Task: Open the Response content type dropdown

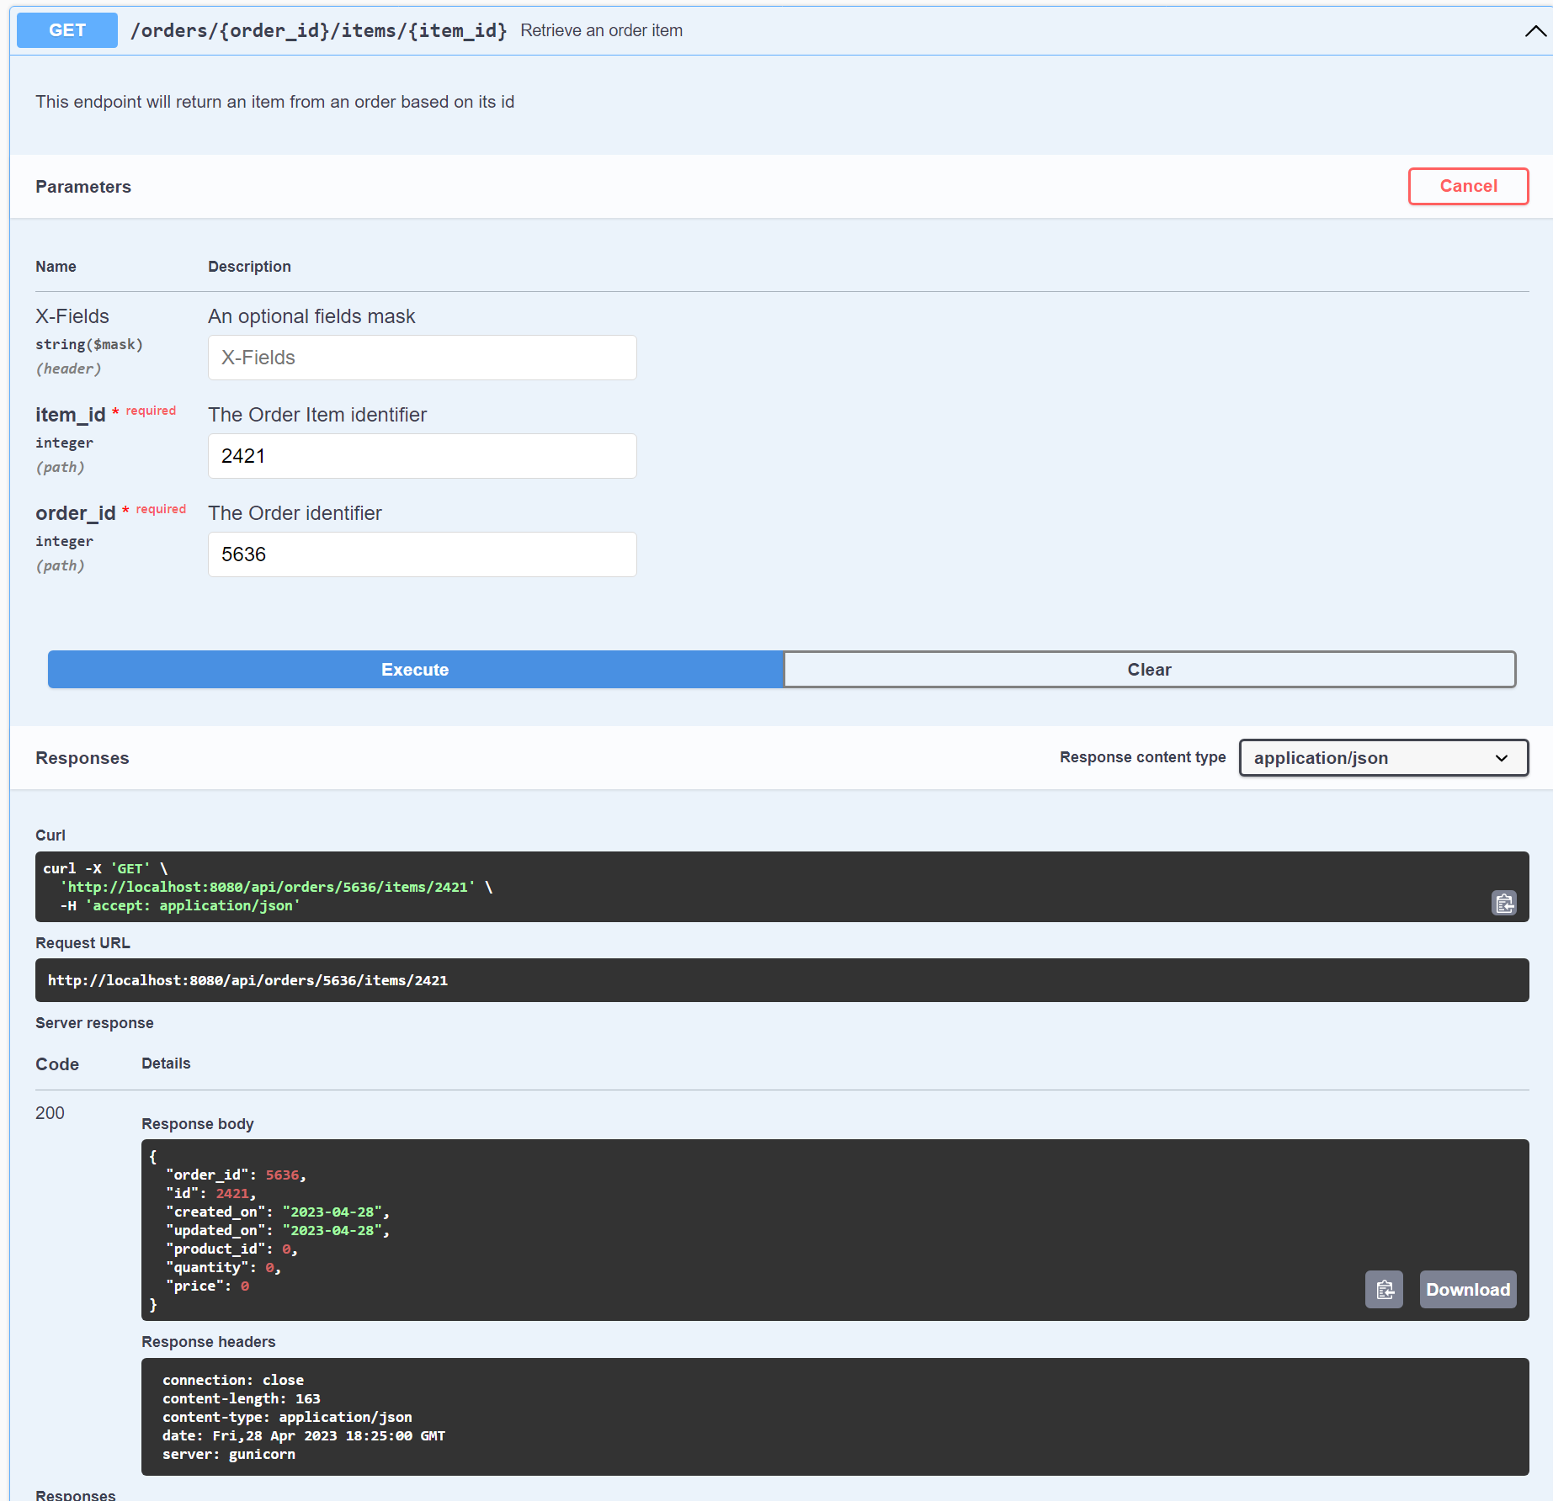Action: [1383, 758]
